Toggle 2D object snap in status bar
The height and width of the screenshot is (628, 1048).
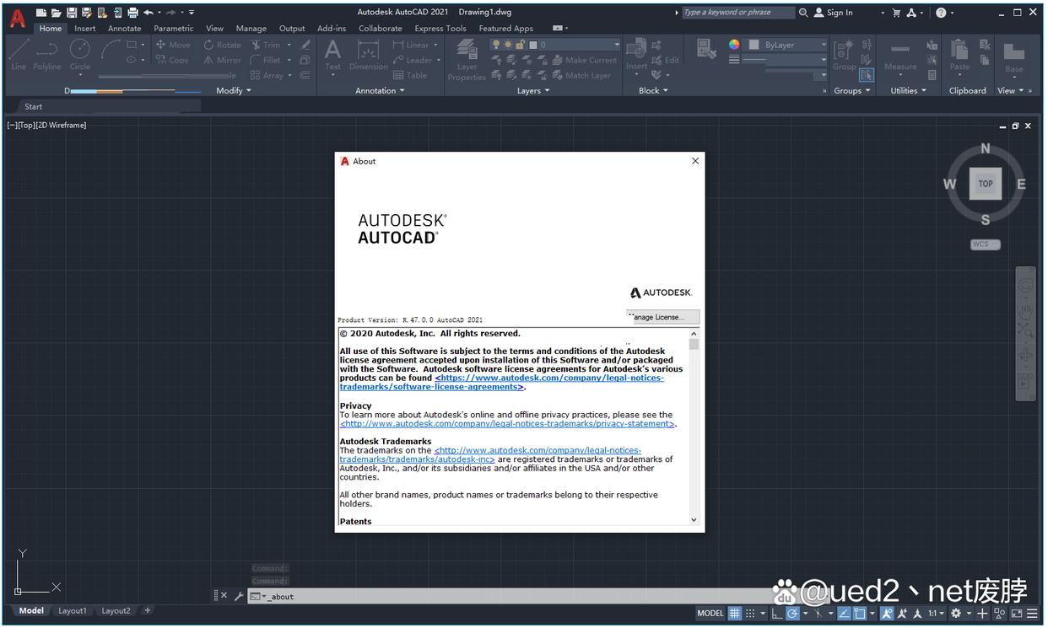(x=860, y=613)
